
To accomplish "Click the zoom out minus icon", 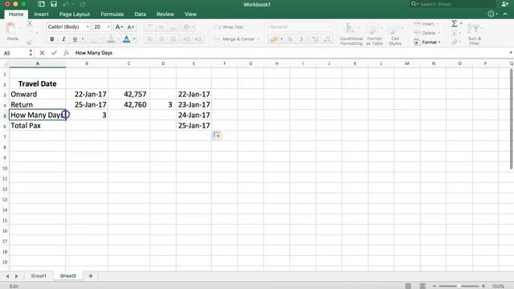I will coord(434,286).
